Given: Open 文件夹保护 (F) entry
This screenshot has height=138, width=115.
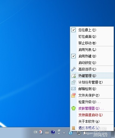Looking at the screenshot, I should (x=92, y=95).
